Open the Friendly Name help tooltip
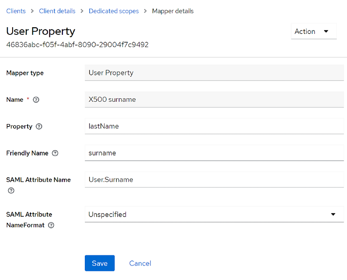This screenshot has height=280, width=347. (x=55, y=153)
